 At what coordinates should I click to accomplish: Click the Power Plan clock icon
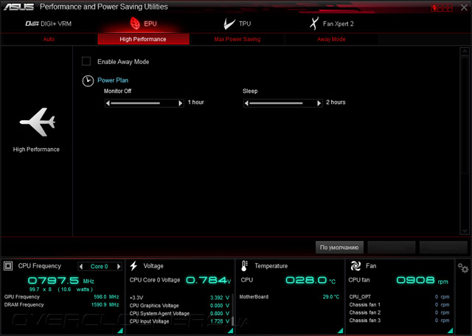click(x=88, y=81)
